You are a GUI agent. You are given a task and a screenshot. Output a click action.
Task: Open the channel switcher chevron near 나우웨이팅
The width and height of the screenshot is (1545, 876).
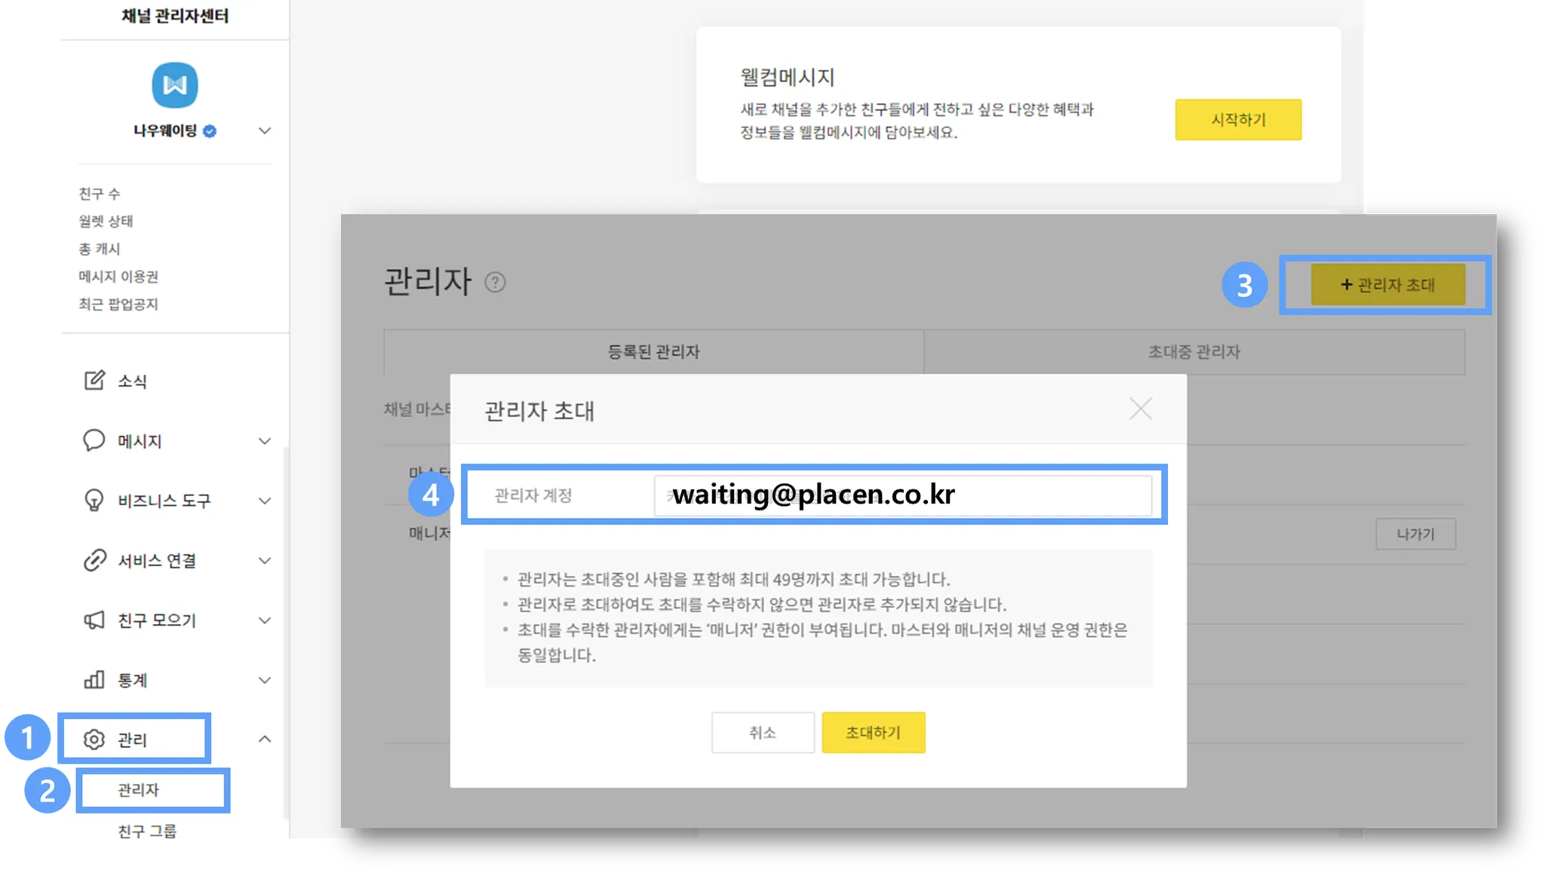coord(265,131)
